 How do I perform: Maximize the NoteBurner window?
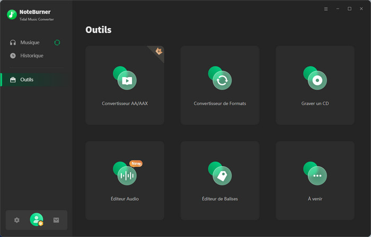[x=349, y=9]
